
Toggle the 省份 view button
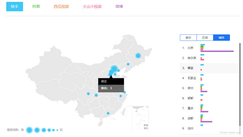click(x=188, y=38)
